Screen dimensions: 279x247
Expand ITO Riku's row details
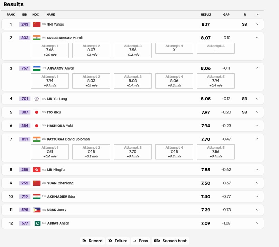point(257,112)
